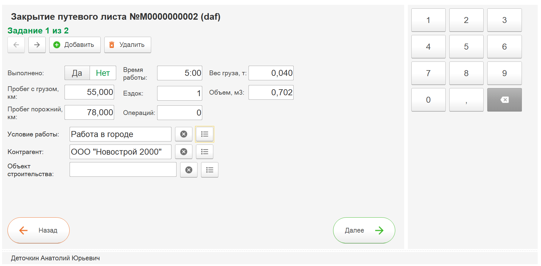This screenshot has width=541, height=266.
Task: Click the Назад button to go back
Action: point(39,230)
